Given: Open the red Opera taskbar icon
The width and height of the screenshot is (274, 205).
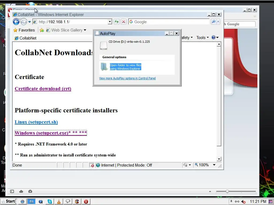Looking at the screenshot, I should [86, 202].
